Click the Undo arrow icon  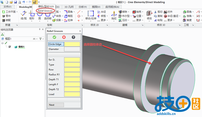(x=24, y=2)
